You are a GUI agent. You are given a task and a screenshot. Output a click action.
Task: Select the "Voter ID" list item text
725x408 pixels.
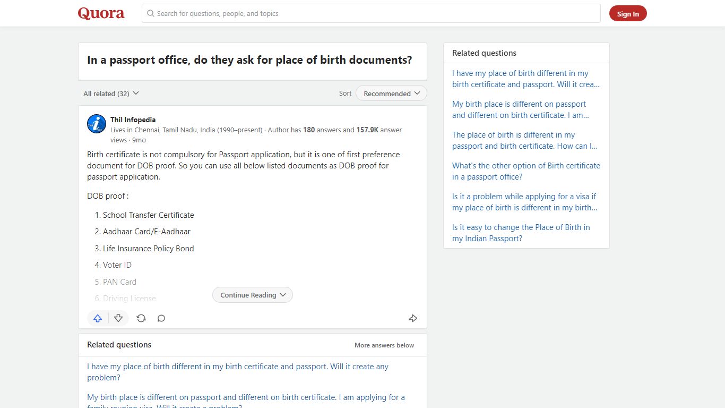point(117,265)
